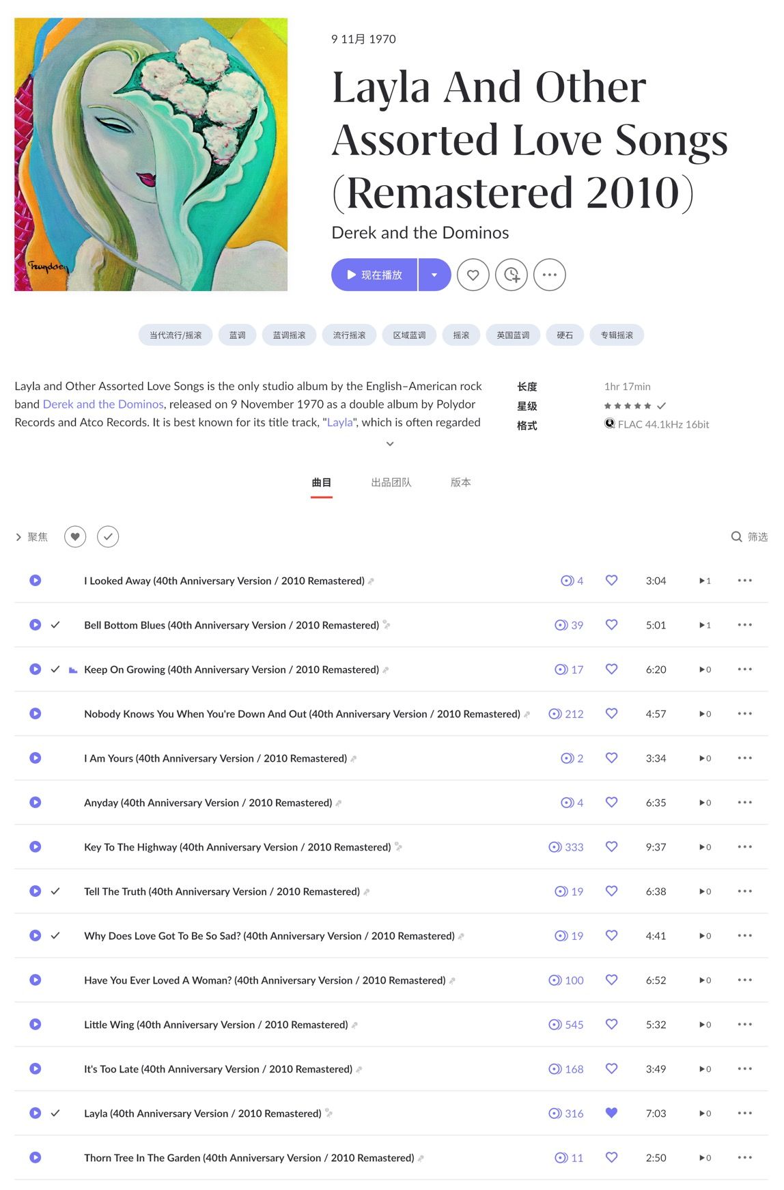Open the Derek and the Dominos description link
This screenshot has width=784, height=1190.
(x=103, y=404)
